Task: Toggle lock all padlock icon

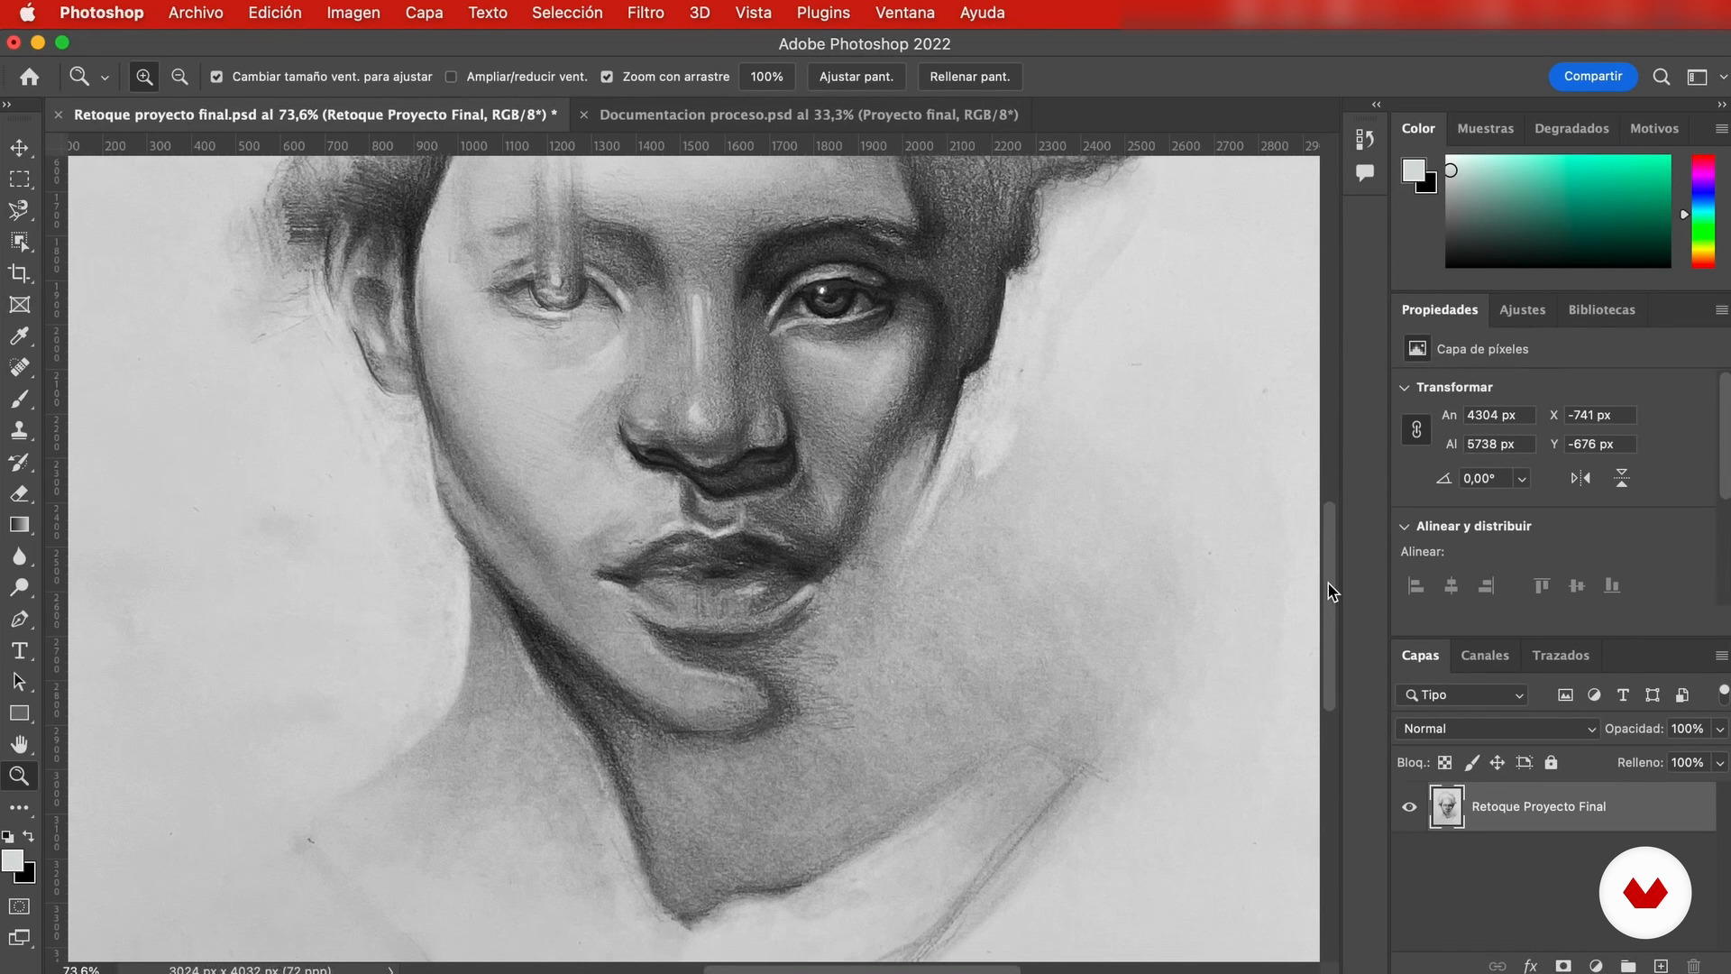Action: [1551, 763]
